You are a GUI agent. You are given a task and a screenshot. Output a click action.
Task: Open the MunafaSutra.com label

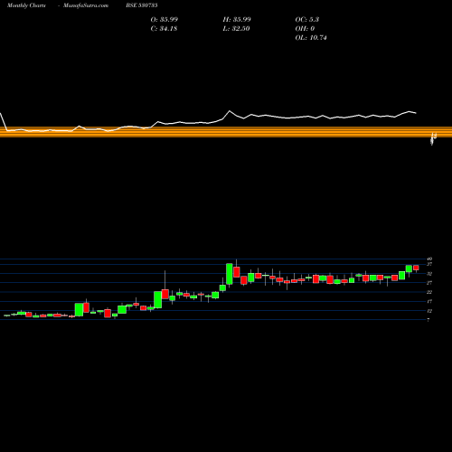(x=86, y=5)
